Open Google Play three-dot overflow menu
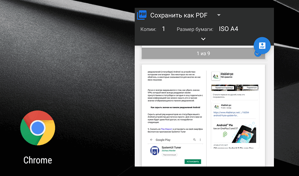 [200, 140]
